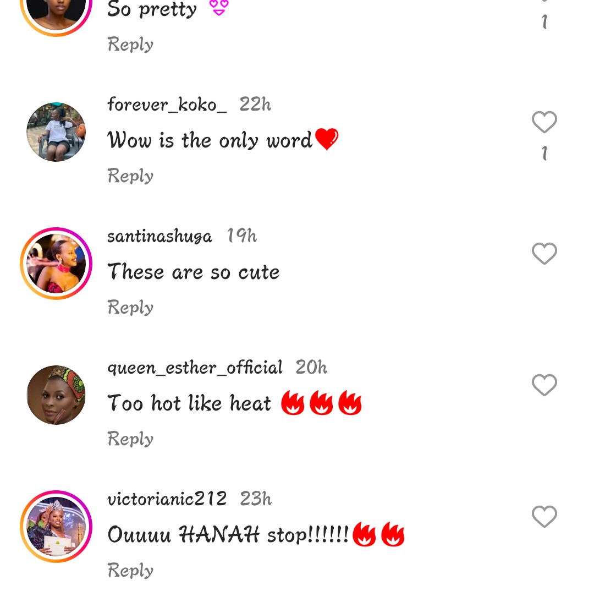Reply to santinashuga's comment
This screenshot has width=594, height=602.
click(130, 307)
